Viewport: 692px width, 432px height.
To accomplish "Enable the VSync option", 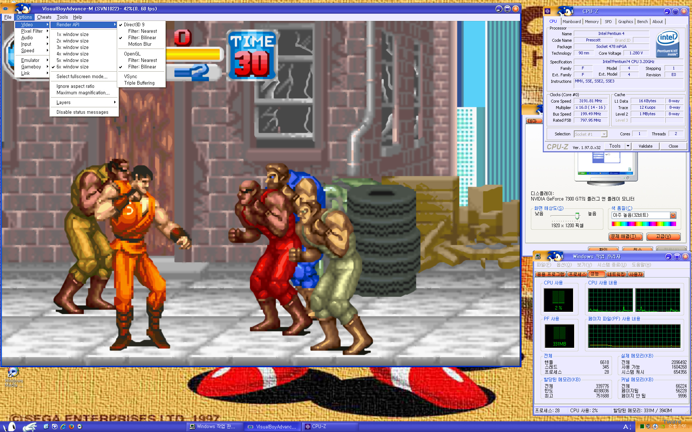I will [x=130, y=76].
